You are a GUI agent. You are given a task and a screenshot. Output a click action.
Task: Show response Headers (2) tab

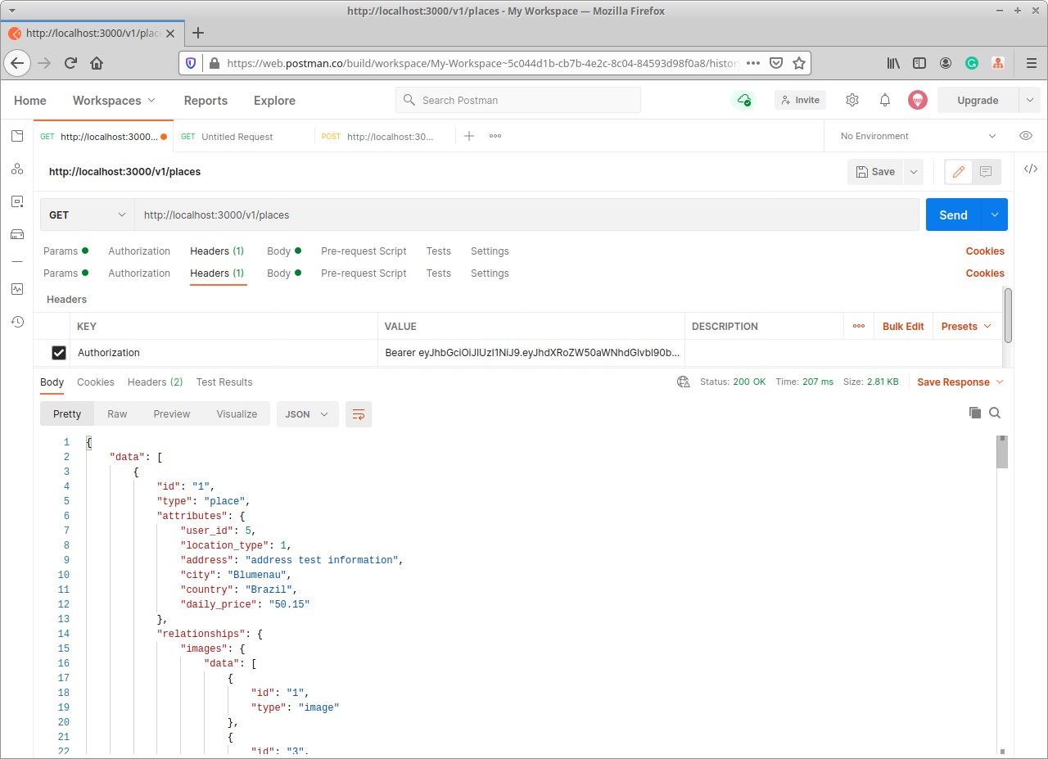point(155,382)
